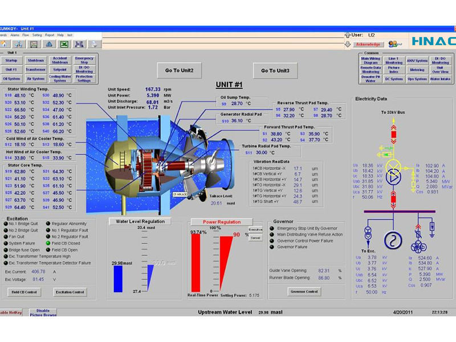Click the Accident Shutdown button

pyautogui.click(x=60, y=60)
